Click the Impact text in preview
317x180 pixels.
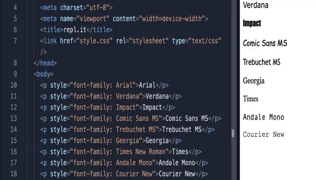pyautogui.click(x=252, y=23)
